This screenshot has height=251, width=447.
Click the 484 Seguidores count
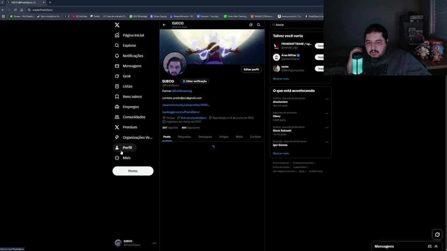[191, 128]
